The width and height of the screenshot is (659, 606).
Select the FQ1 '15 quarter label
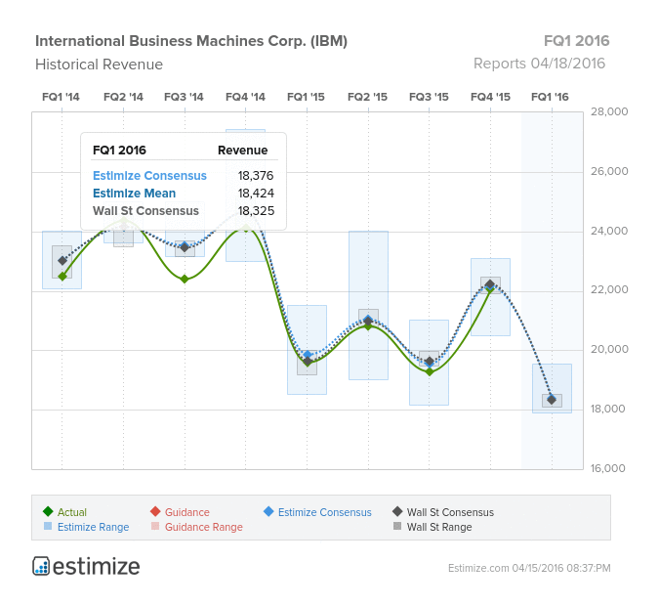point(306,97)
